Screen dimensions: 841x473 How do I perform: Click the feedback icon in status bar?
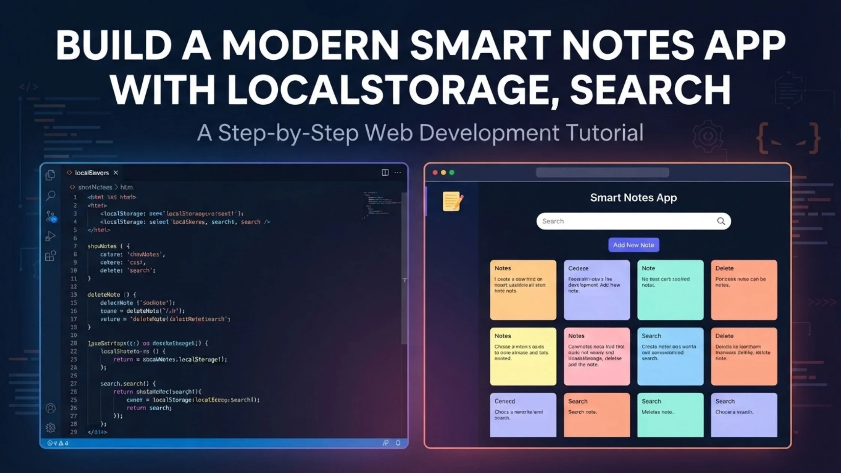click(385, 443)
